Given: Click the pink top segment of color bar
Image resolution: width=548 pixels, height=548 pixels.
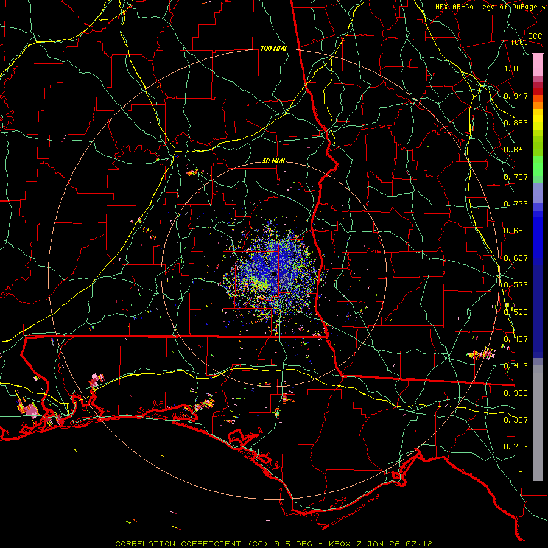Looking at the screenshot, I should [538, 65].
